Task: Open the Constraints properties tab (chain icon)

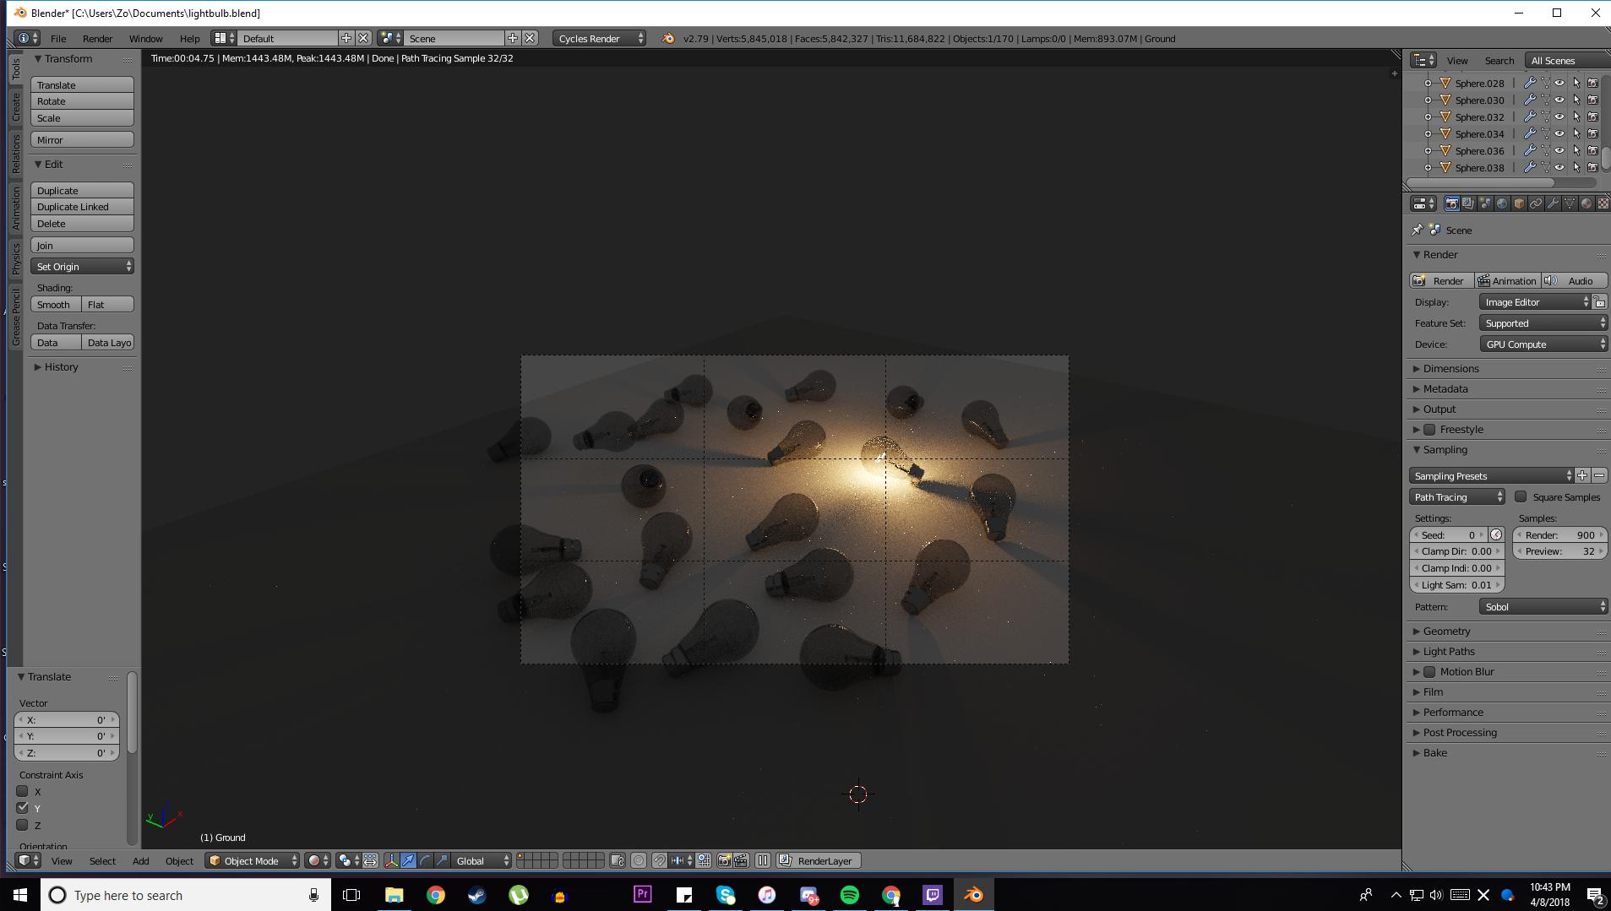Action: [x=1536, y=203]
